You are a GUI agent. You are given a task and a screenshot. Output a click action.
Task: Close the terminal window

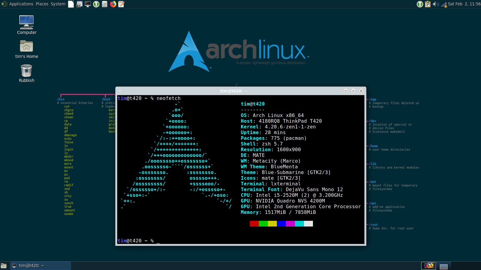[x=361, y=91]
